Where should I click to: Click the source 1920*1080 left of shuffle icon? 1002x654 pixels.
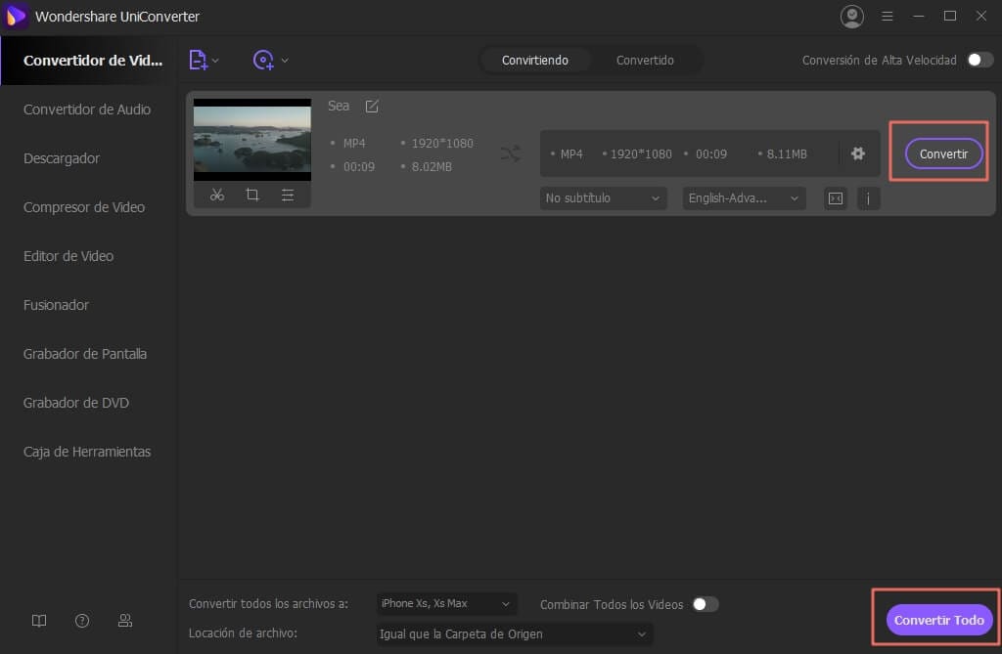click(442, 143)
